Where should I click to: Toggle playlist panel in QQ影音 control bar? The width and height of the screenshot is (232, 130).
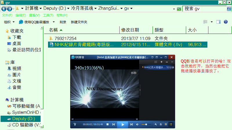(x=171, y=124)
